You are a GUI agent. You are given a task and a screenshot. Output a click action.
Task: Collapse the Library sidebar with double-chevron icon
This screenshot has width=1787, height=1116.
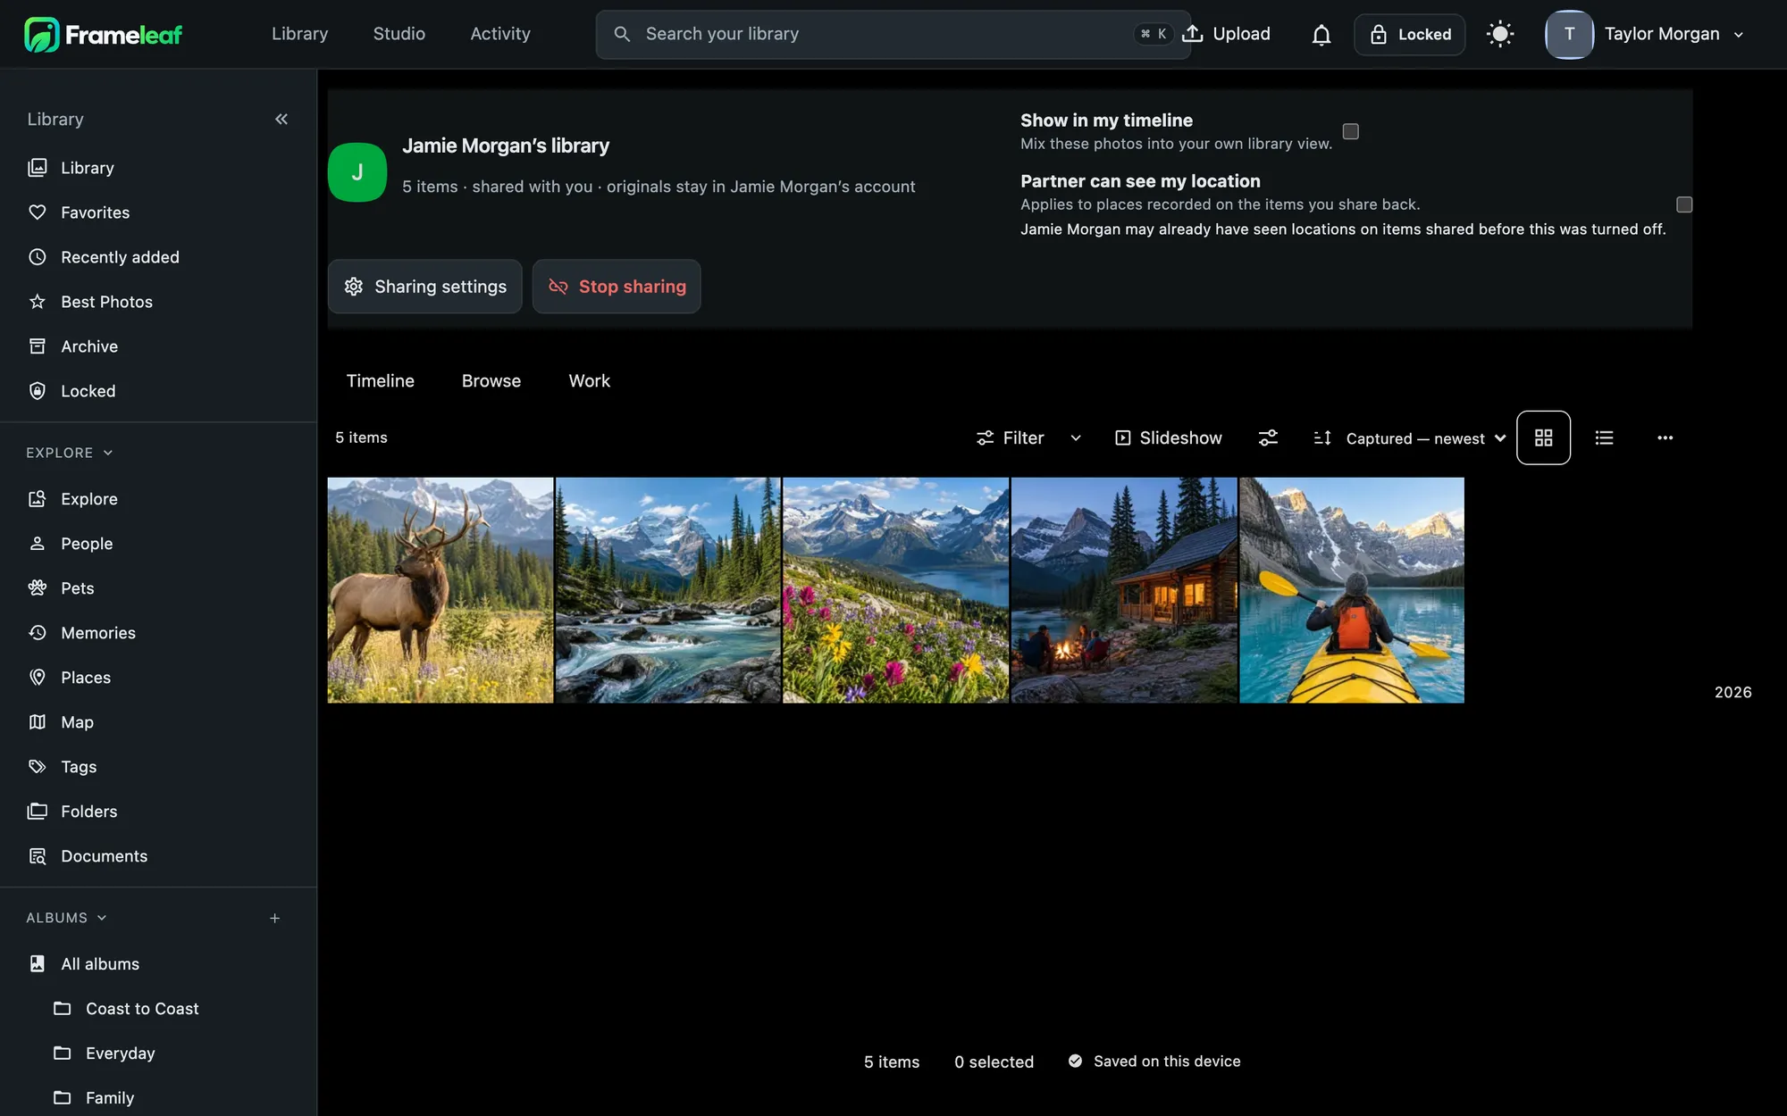[x=281, y=119]
